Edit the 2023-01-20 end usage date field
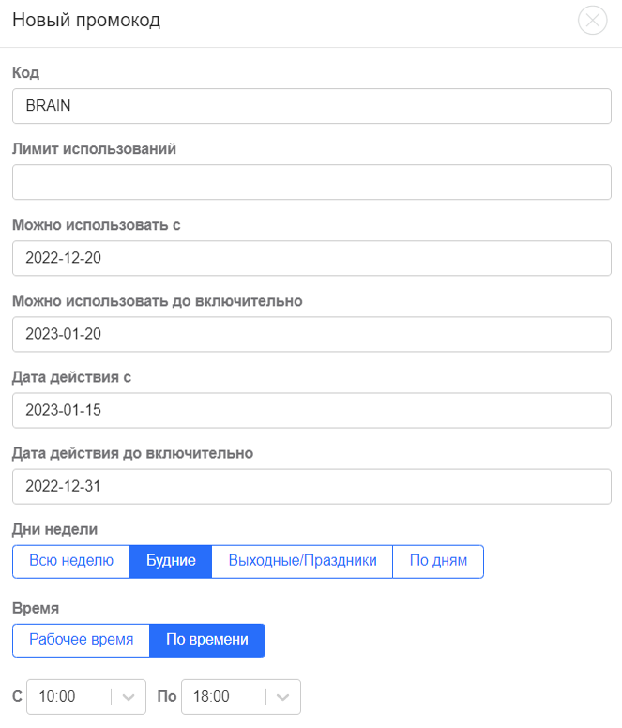622x728 pixels. (311, 334)
